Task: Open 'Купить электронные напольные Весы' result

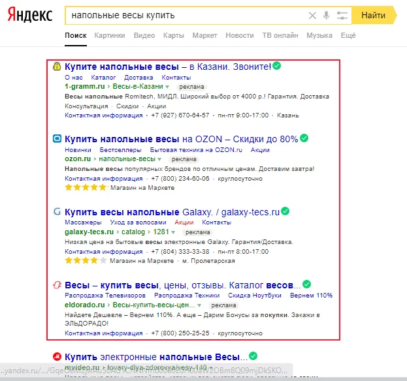Action: point(156,357)
